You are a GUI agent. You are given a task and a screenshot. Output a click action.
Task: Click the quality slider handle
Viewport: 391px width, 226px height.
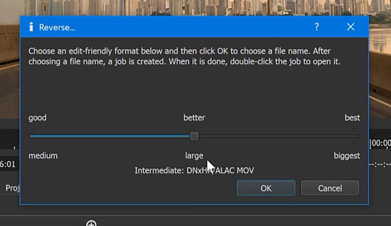194,136
